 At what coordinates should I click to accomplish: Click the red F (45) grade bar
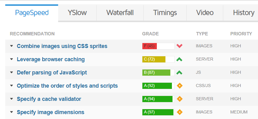[158, 46]
